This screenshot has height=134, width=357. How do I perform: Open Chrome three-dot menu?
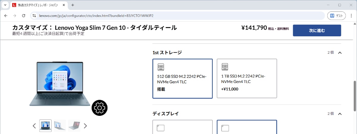351,15
